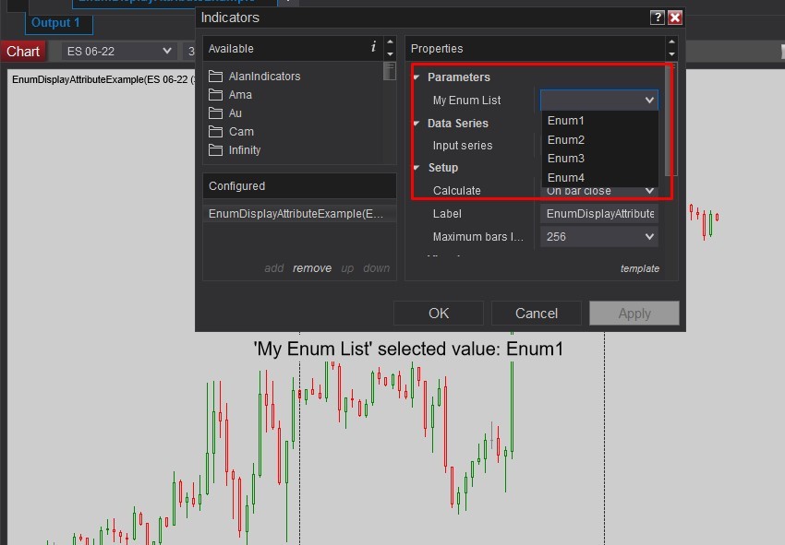Open the AlanIndicators folder
The height and width of the screenshot is (545, 785).
[255, 76]
